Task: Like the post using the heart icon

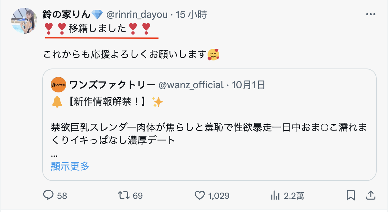Action: (x=200, y=195)
